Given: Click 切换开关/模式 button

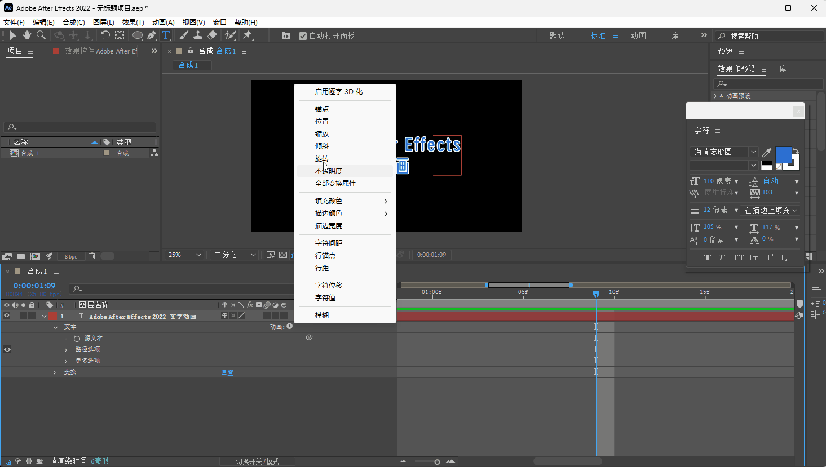Looking at the screenshot, I should (x=257, y=461).
